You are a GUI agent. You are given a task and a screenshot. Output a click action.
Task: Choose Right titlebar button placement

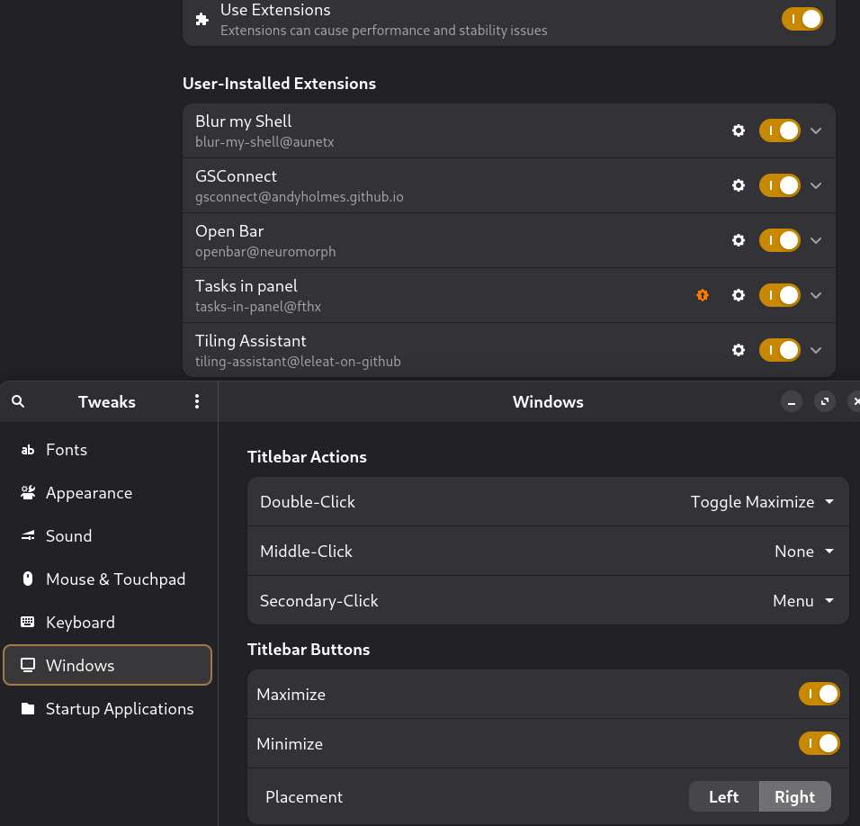pos(794,796)
